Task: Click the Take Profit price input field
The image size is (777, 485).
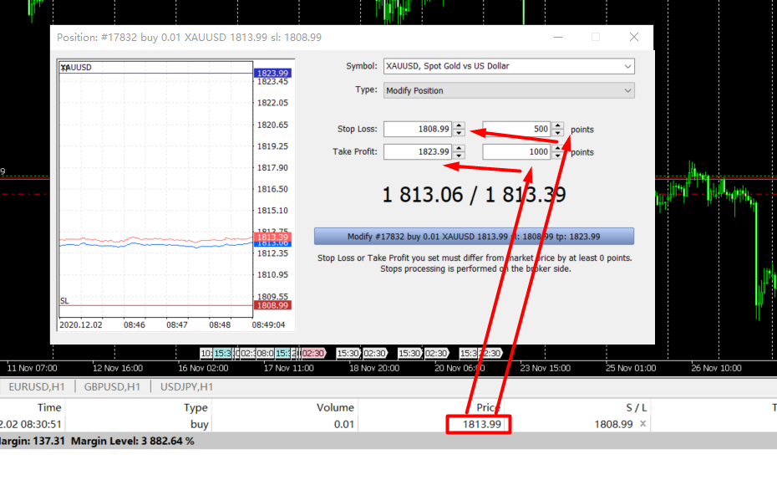Action: [x=418, y=152]
